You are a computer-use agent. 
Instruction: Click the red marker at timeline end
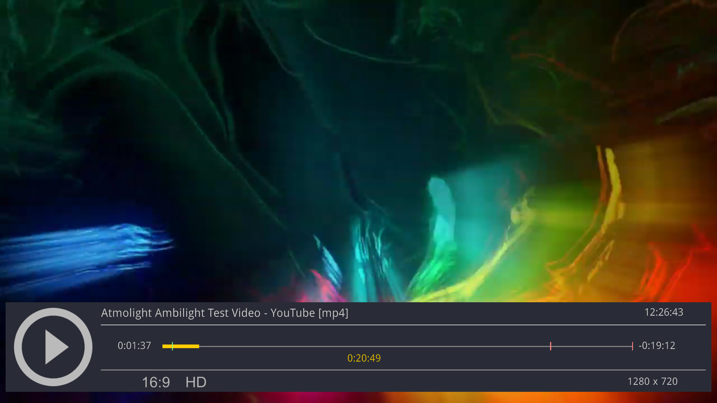632,346
